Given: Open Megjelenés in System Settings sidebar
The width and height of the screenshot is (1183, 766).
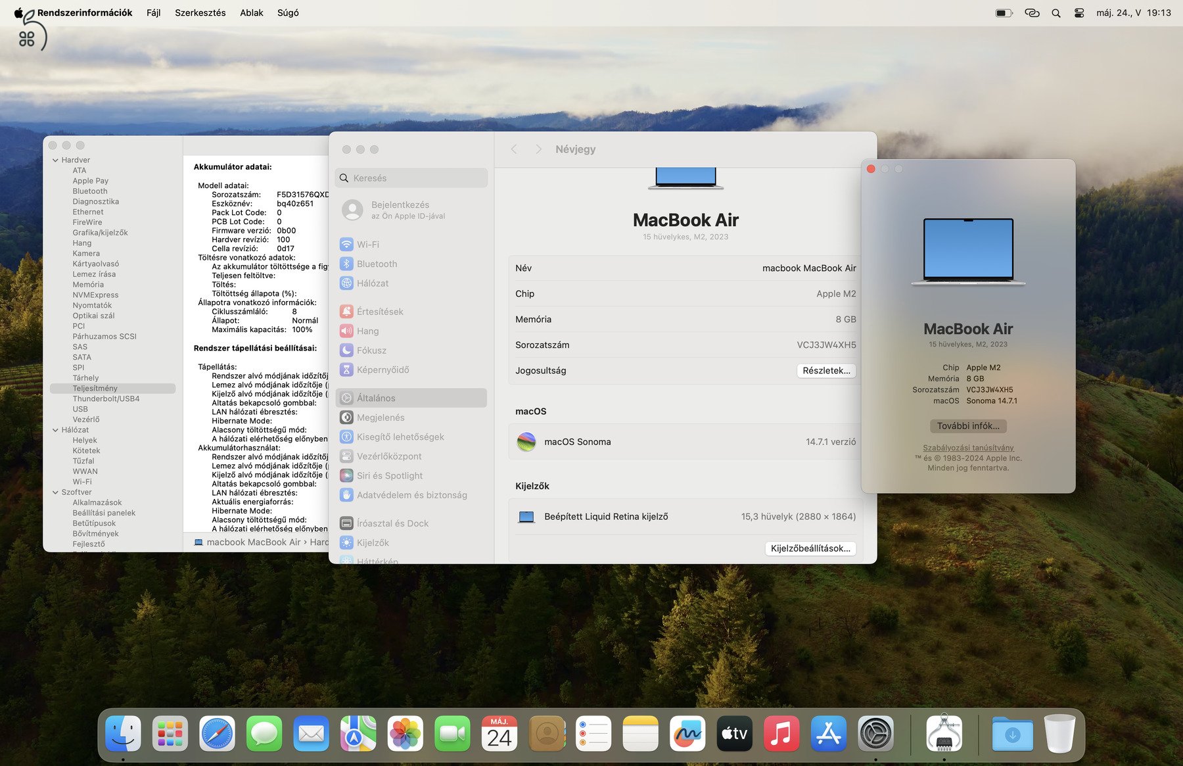Looking at the screenshot, I should tap(411, 418).
